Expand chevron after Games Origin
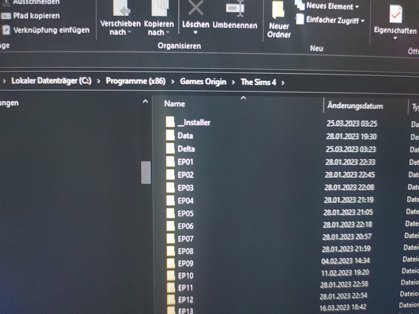The height and width of the screenshot is (314, 419). pos(233,82)
